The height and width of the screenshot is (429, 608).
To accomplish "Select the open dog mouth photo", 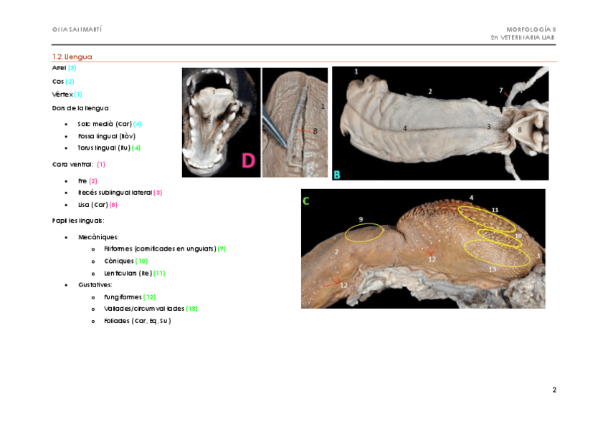I will (221, 122).
